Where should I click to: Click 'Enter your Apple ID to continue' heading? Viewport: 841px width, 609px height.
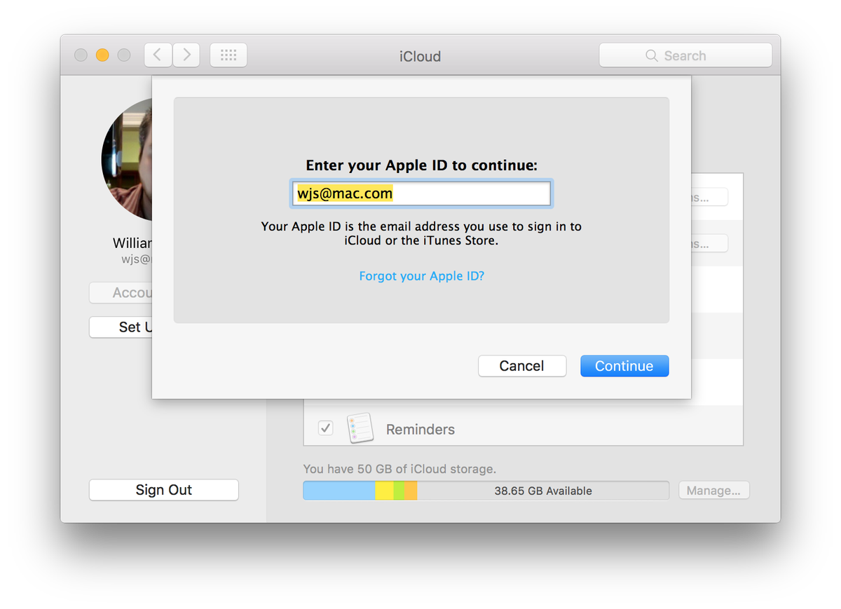point(421,165)
